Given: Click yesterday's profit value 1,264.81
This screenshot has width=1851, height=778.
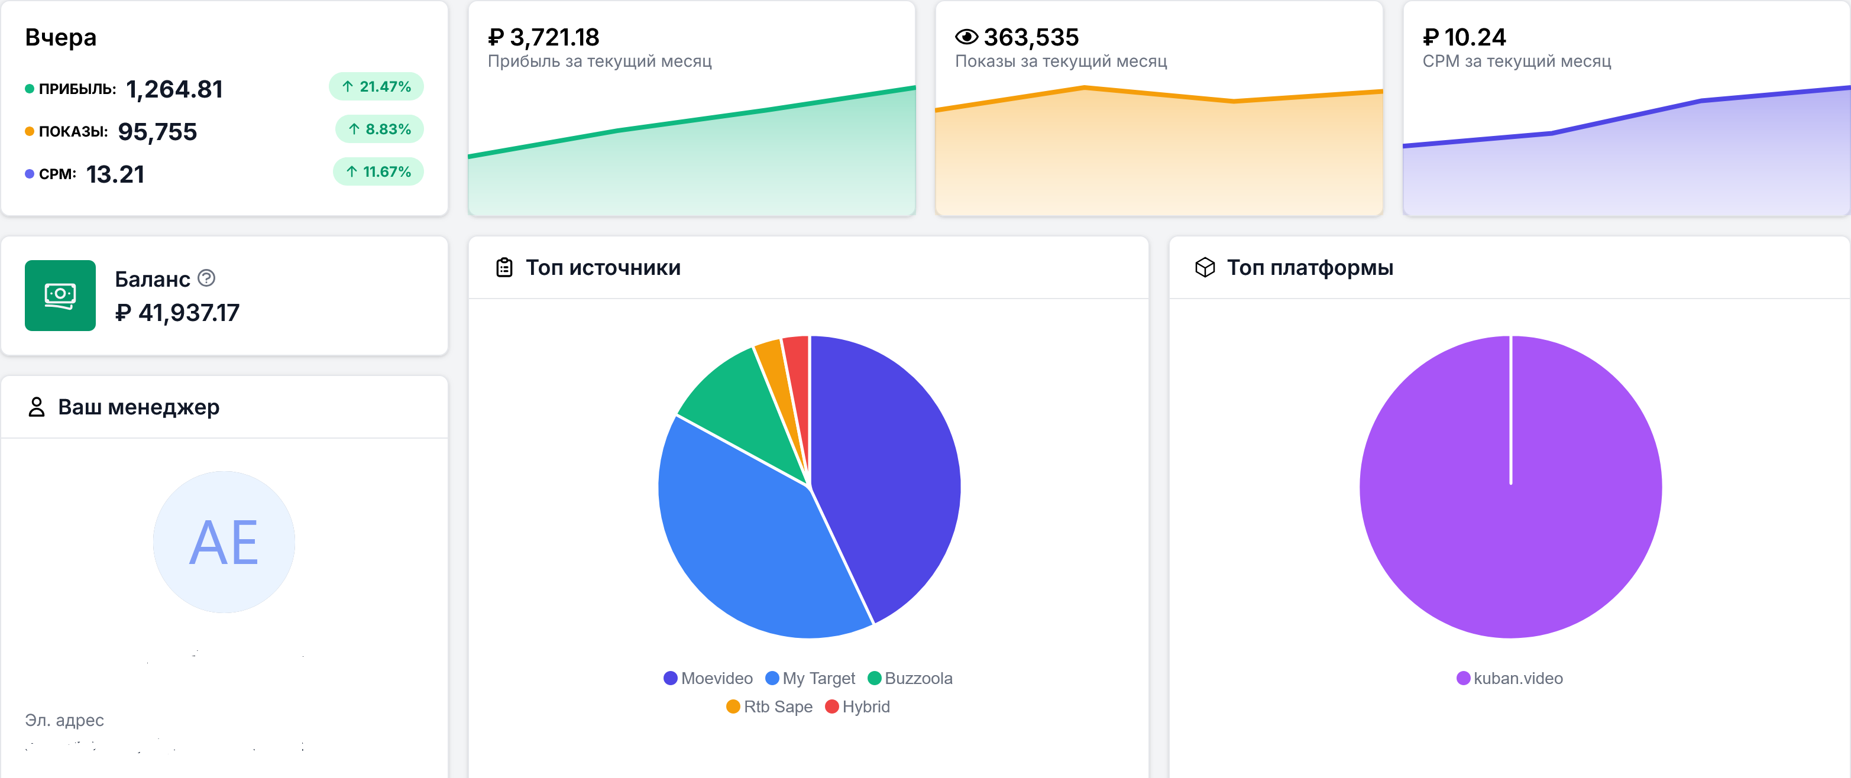Looking at the screenshot, I should pyautogui.click(x=174, y=89).
